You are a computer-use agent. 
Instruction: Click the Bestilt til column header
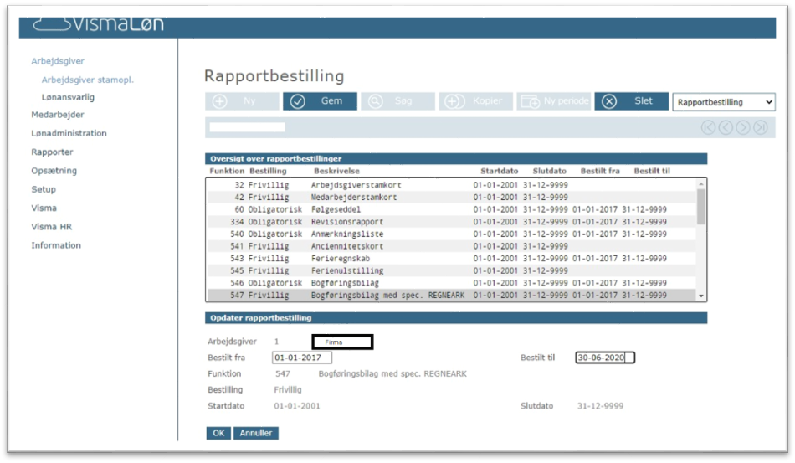coord(652,171)
